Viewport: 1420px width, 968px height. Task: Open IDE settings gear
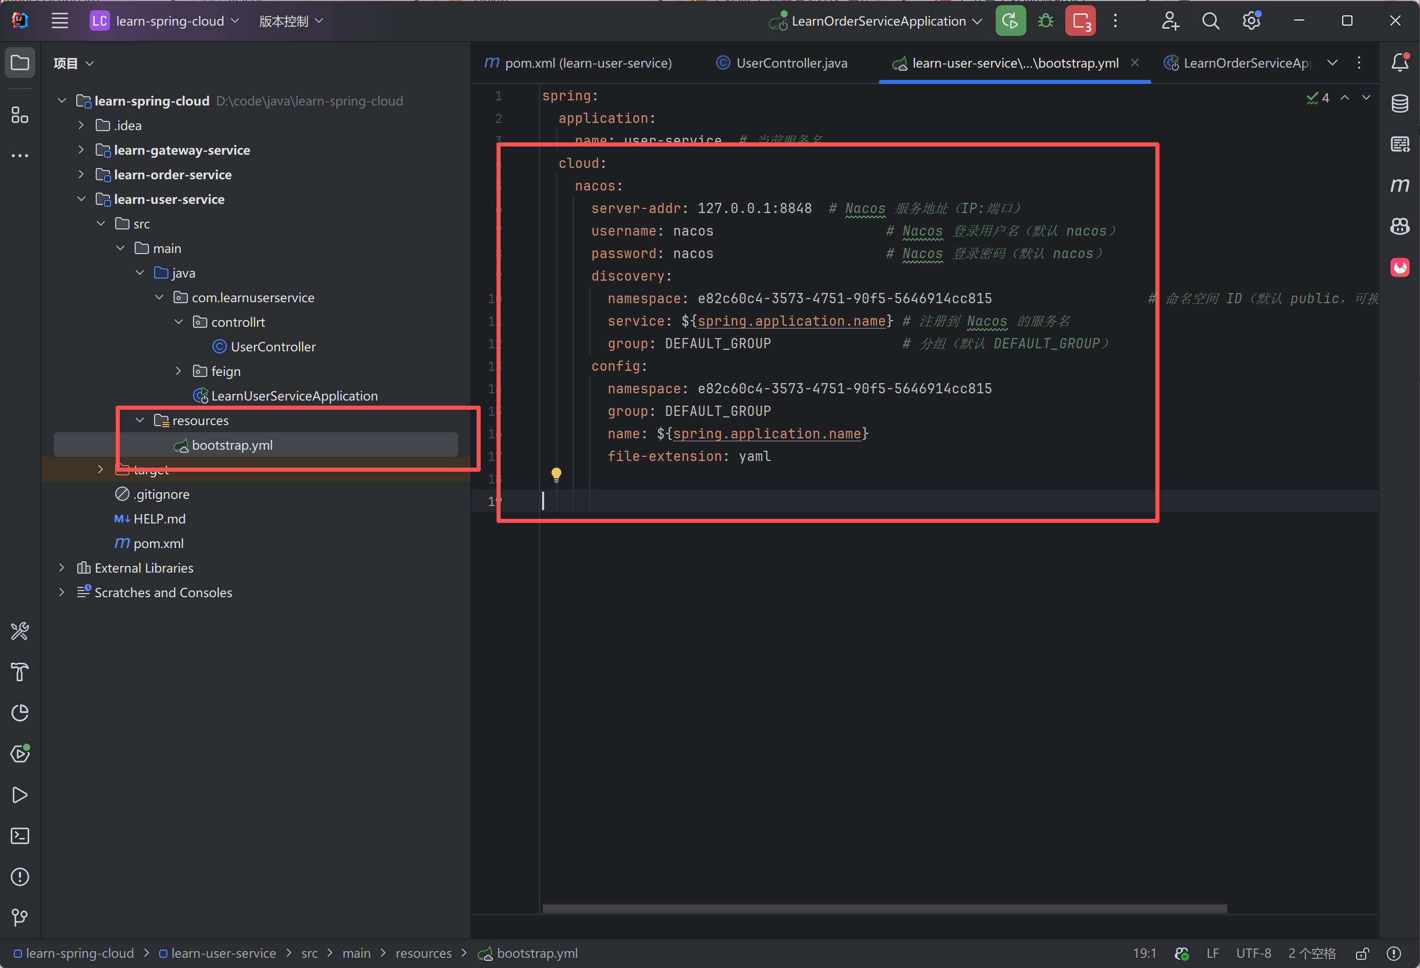click(1252, 21)
